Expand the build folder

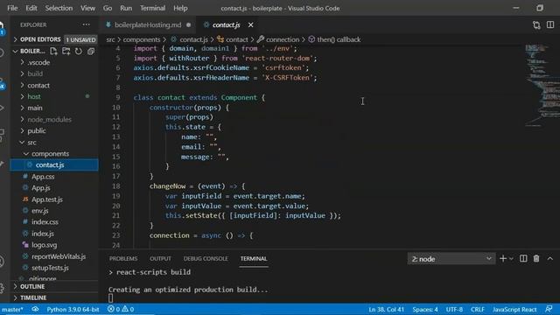click(35, 73)
